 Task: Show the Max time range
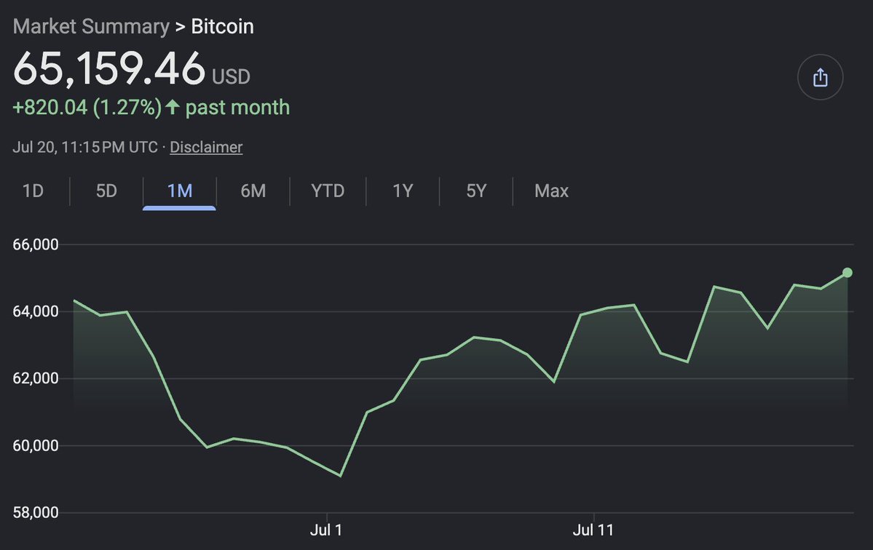point(551,191)
